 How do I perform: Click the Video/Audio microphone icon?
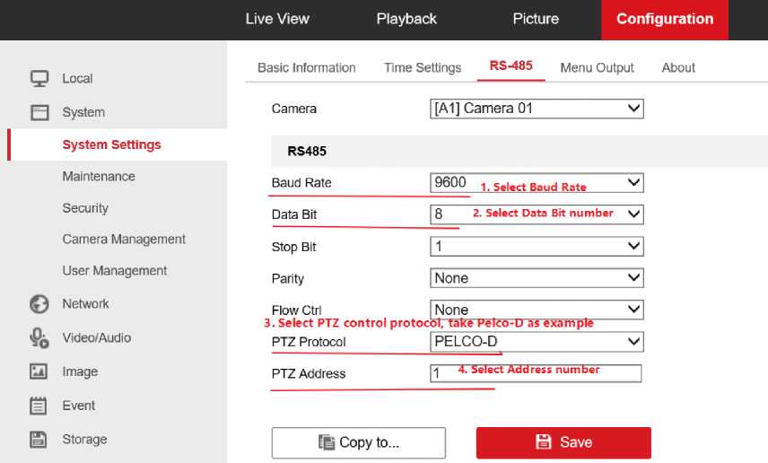click(39, 338)
